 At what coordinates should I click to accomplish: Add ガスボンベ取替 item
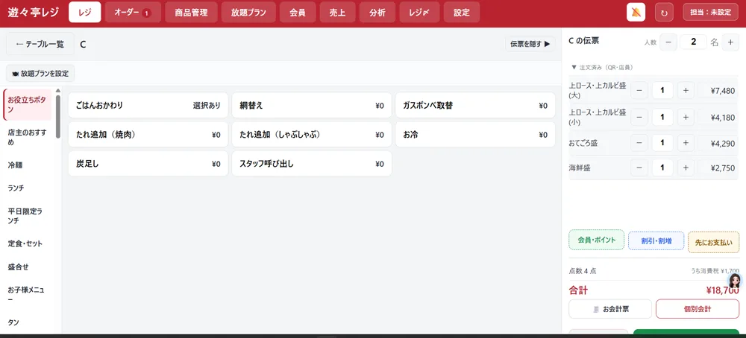475,106
